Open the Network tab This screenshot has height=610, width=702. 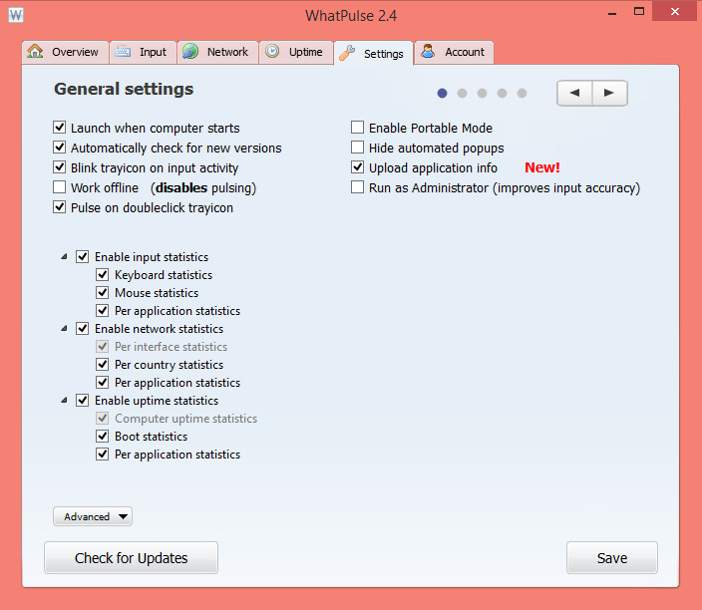click(217, 52)
